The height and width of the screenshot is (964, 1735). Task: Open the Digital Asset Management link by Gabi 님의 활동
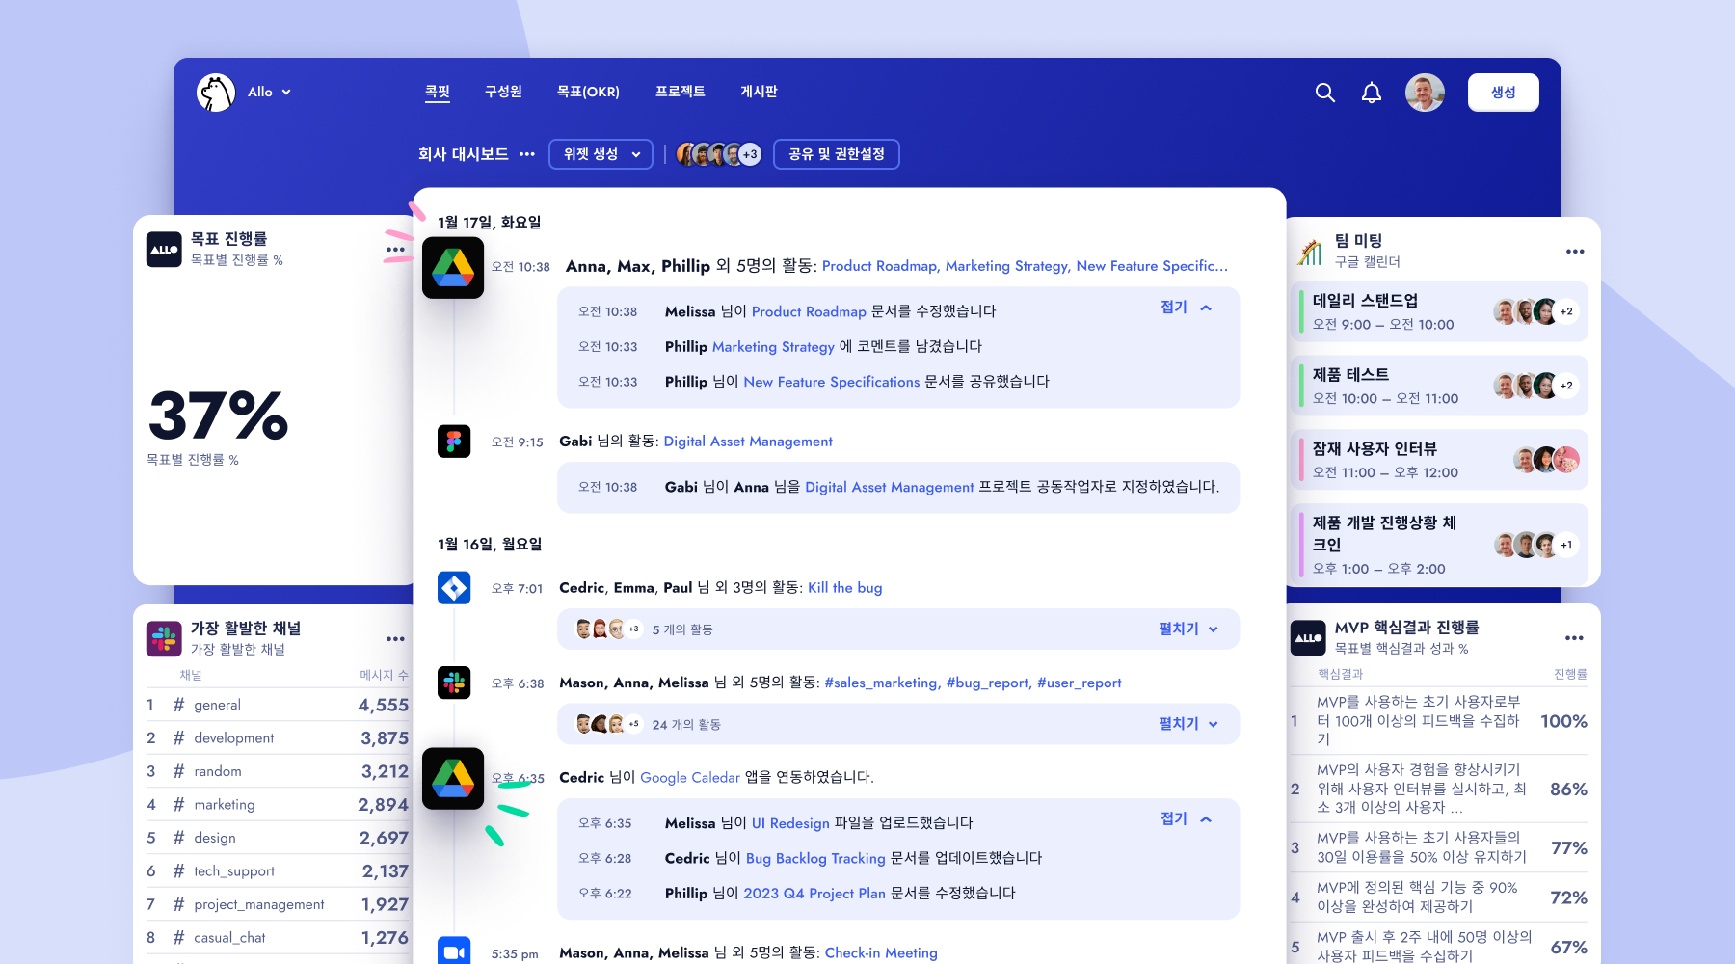(748, 442)
